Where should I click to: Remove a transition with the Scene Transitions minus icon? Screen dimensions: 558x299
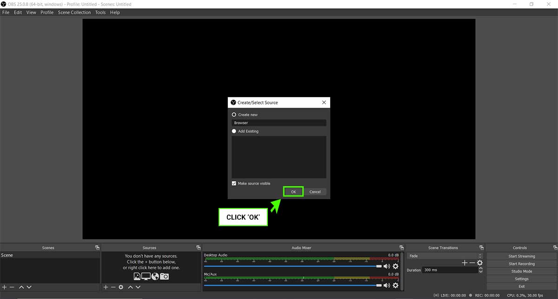(x=472, y=263)
